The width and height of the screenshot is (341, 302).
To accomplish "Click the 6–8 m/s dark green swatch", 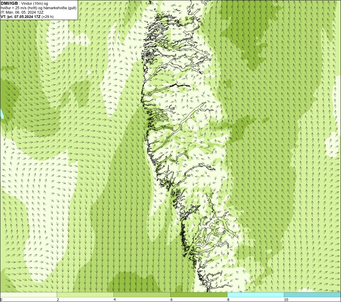I will point(199,295).
